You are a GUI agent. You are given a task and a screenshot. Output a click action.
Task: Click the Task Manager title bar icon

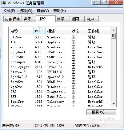click(x=3, y=3)
